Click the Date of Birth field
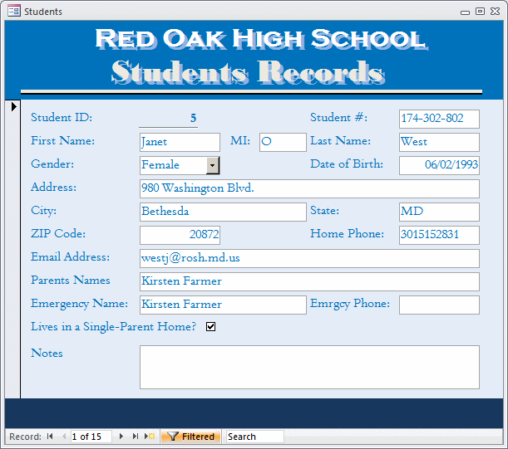The image size is (508, 449). click(x=439, y=165)
